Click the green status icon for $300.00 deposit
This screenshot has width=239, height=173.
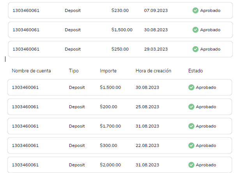pyautogui.click(x=191, y=146)
